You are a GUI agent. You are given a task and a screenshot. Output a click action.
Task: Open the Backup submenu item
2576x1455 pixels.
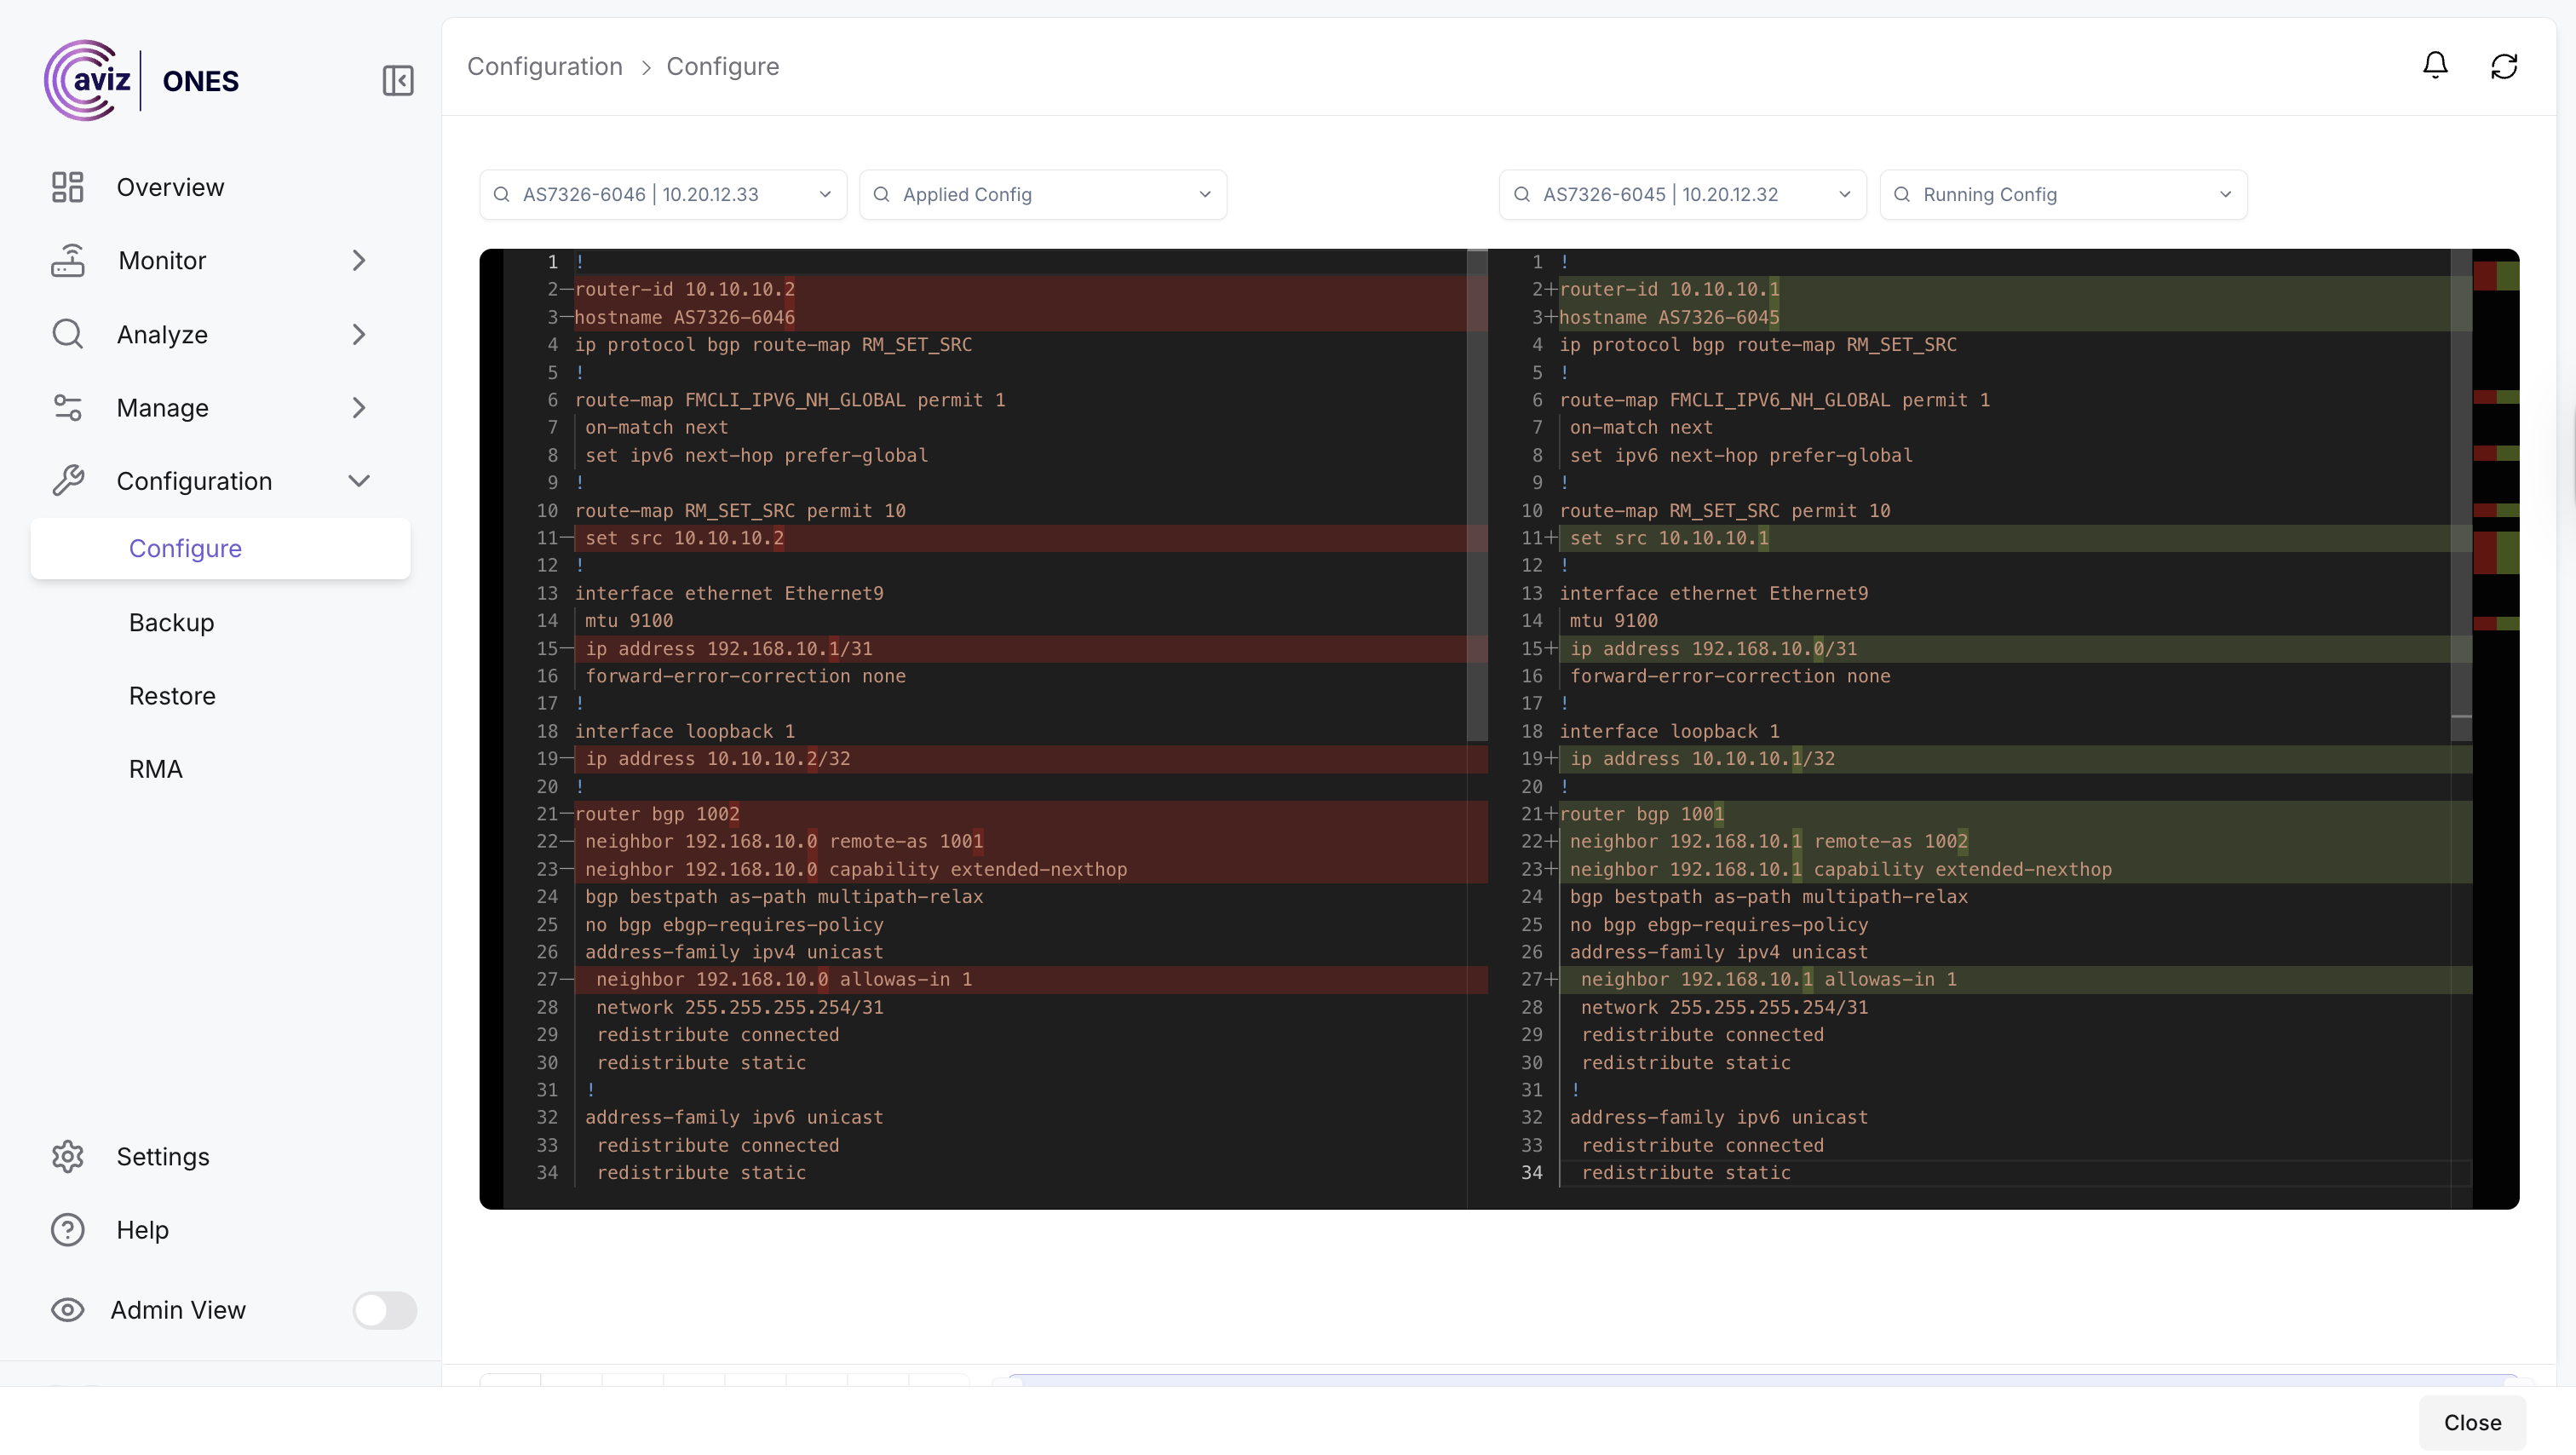171,622
